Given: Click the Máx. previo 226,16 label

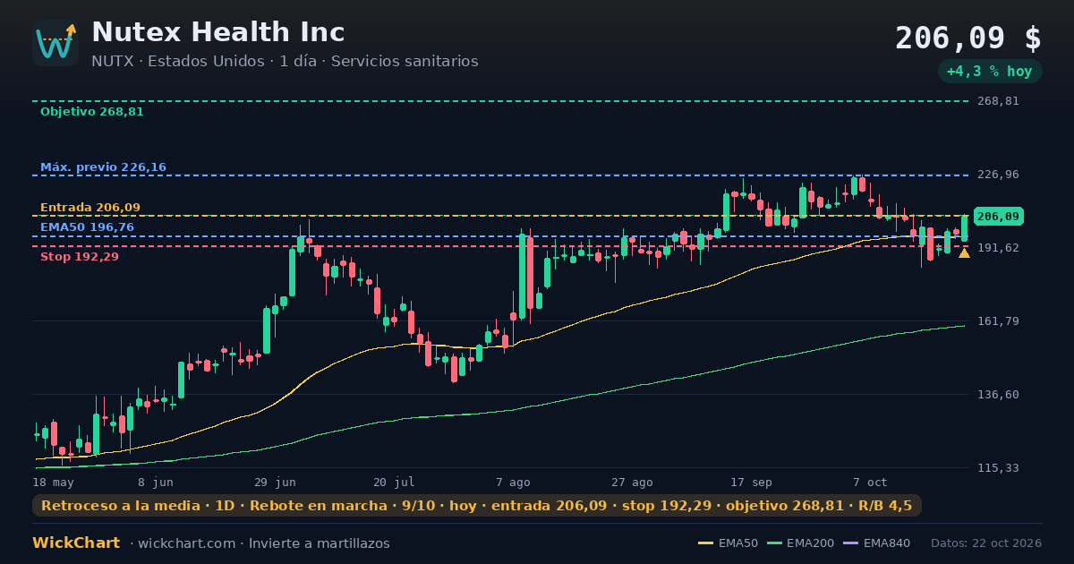Looking at the screenshot, I should tap(103, 167).
